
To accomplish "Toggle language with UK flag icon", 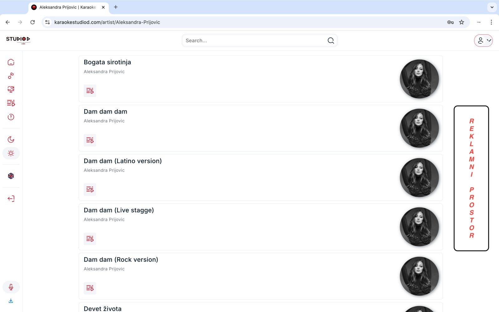I will click(x=11, y=176).
